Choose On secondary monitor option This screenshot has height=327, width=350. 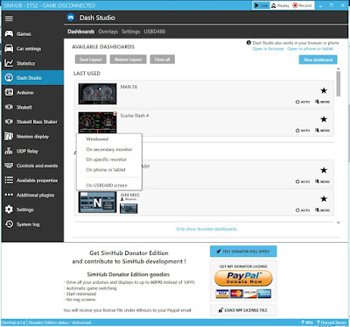tap(109, 150)
